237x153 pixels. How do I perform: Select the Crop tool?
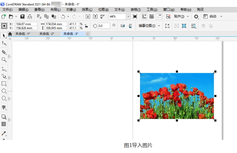pos(4,52)
